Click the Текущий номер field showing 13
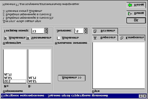Image resolution: width=148 pixels, height=99 pixels. coord(38,31)
